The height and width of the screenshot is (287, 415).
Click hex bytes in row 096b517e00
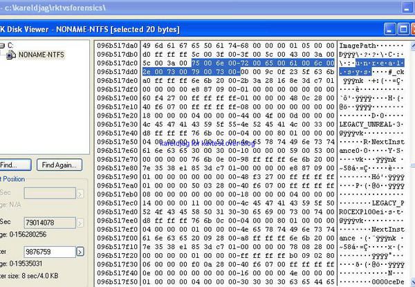pyautogui.click(x=239, y=98)
